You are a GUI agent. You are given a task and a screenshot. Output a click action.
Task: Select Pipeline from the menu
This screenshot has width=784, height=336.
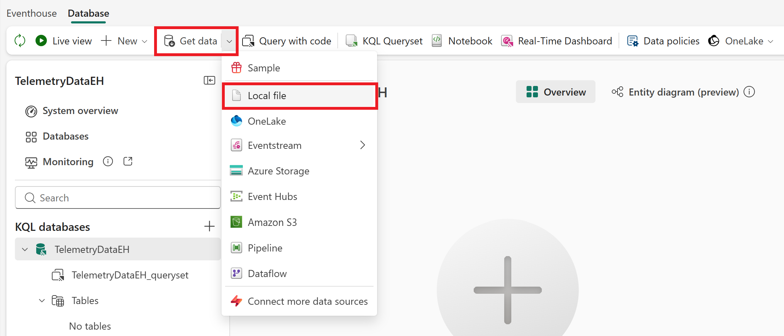click(299, 248)
